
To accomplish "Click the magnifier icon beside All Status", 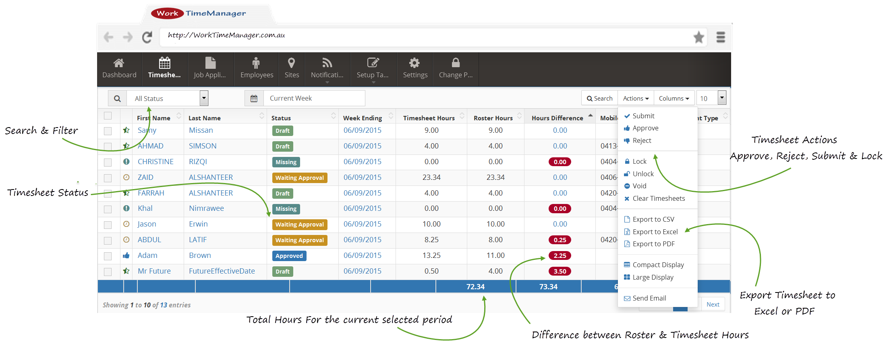I will [117, 98].
